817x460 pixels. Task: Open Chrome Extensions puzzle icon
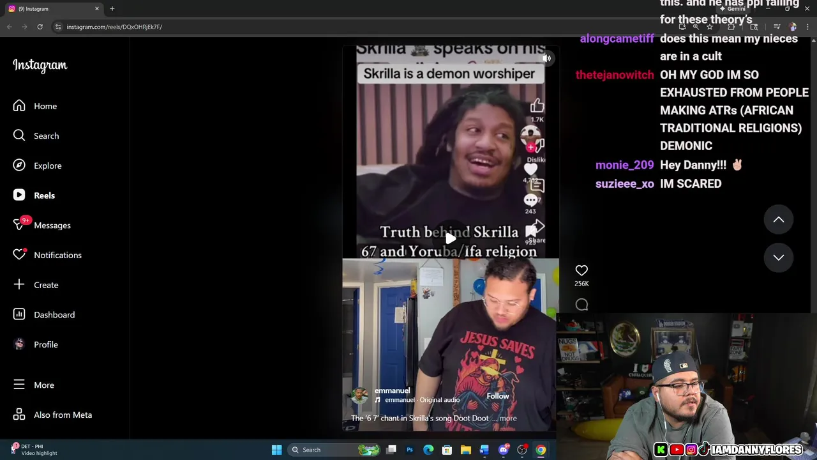pyautogui.click(x=731, y=27)
